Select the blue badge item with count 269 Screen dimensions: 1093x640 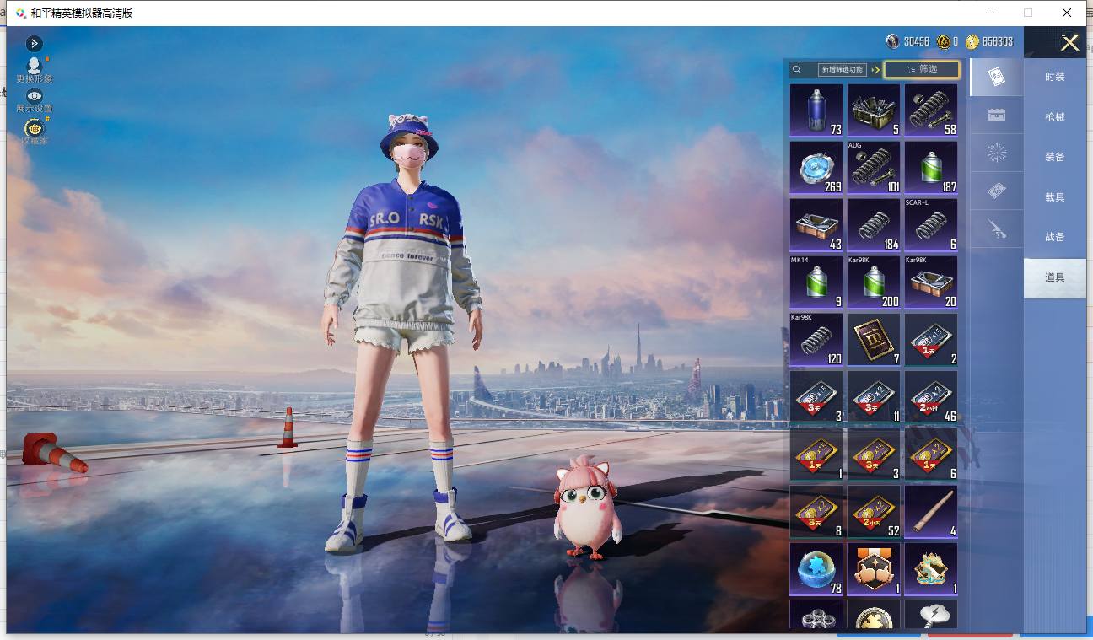click(x=816, y=167)
